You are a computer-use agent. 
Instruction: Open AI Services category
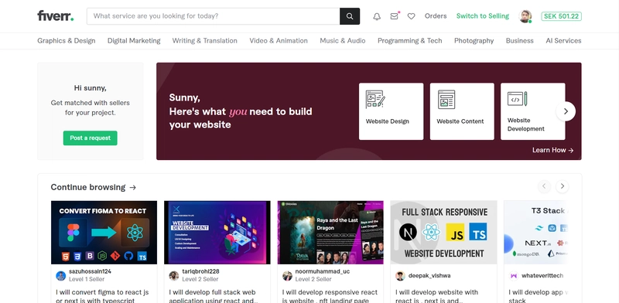[x=563, y=41]
